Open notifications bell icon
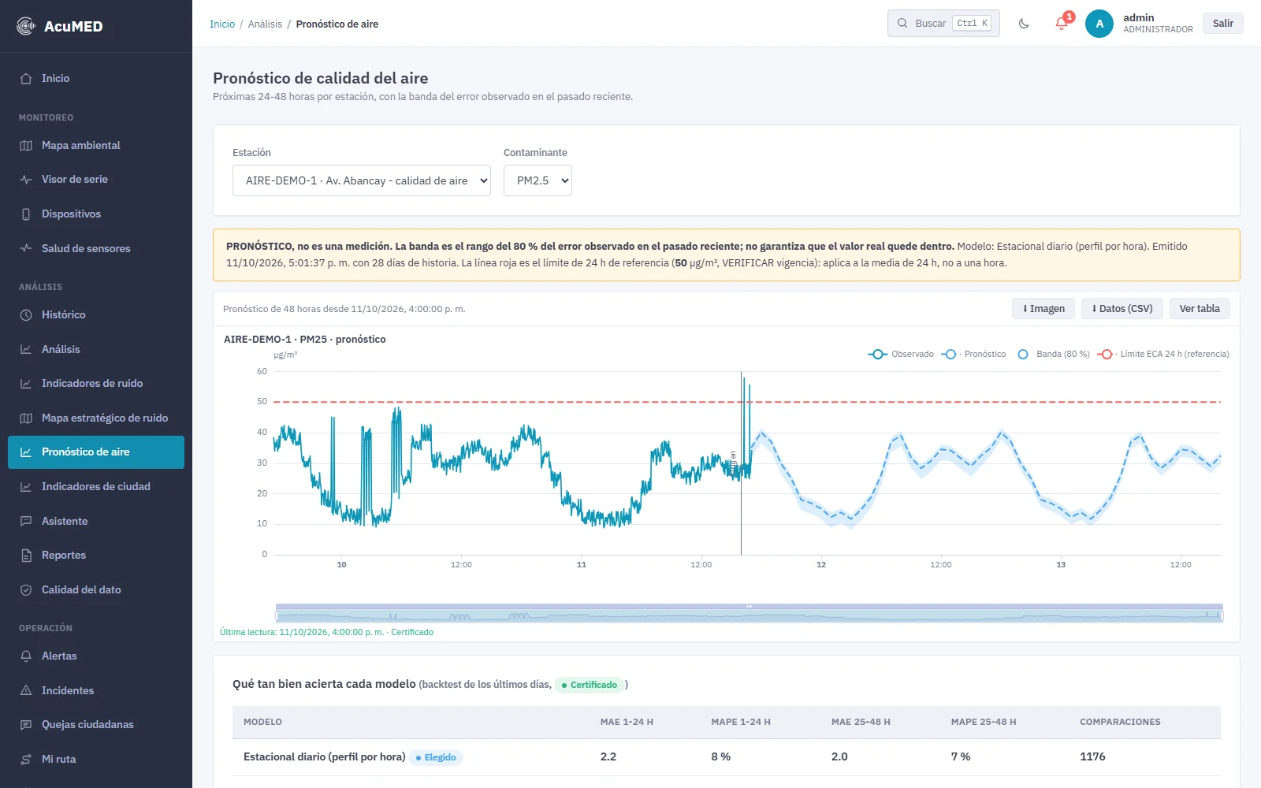1261x788 pixels. [x=1062, y=24]
